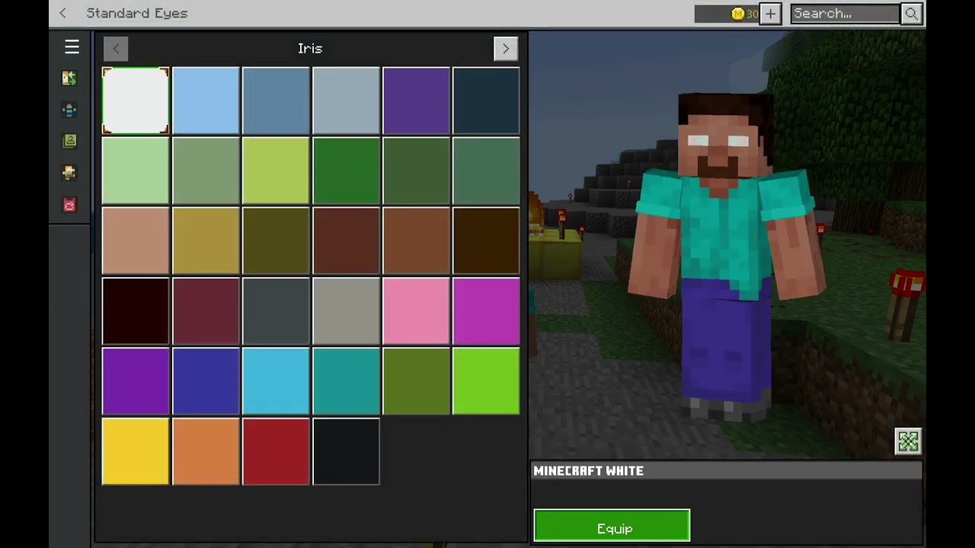
Task: Pick the dark charcoal gray swatch in fourth row
Action: (x=276, y=311)
